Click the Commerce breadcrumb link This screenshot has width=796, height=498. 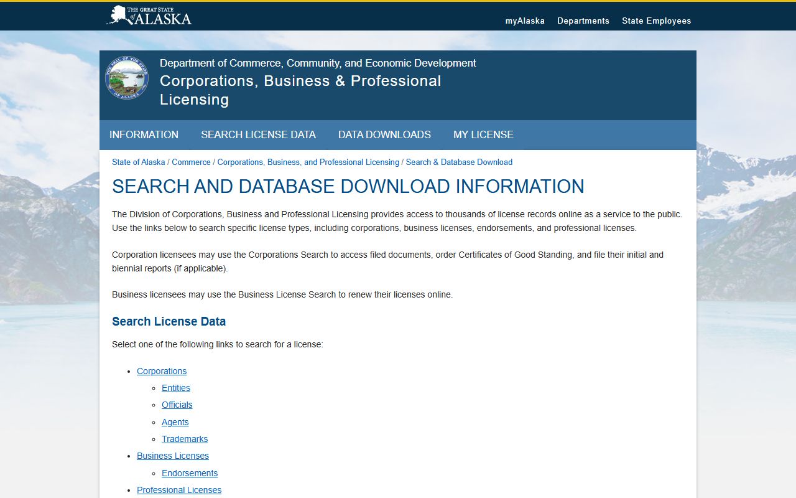tap(191, 162)
